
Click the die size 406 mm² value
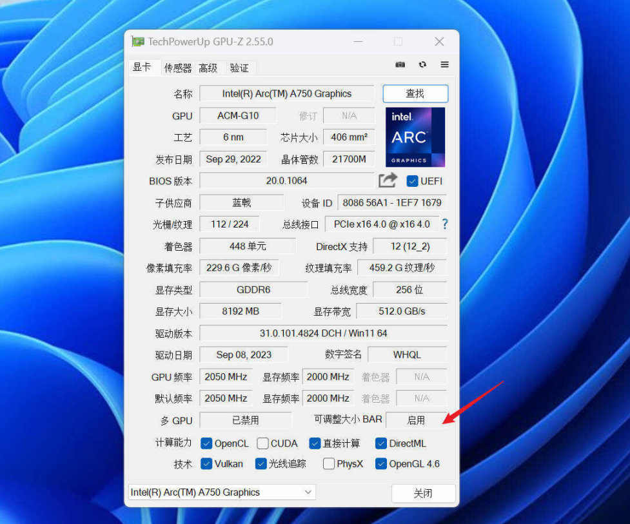tap(349, 137)
